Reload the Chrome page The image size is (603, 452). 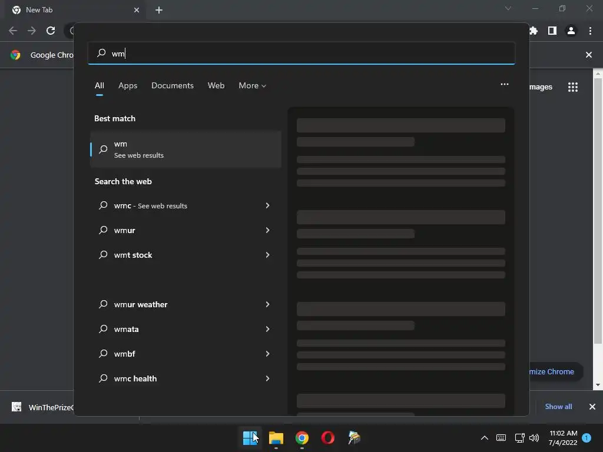click(51, 31)
